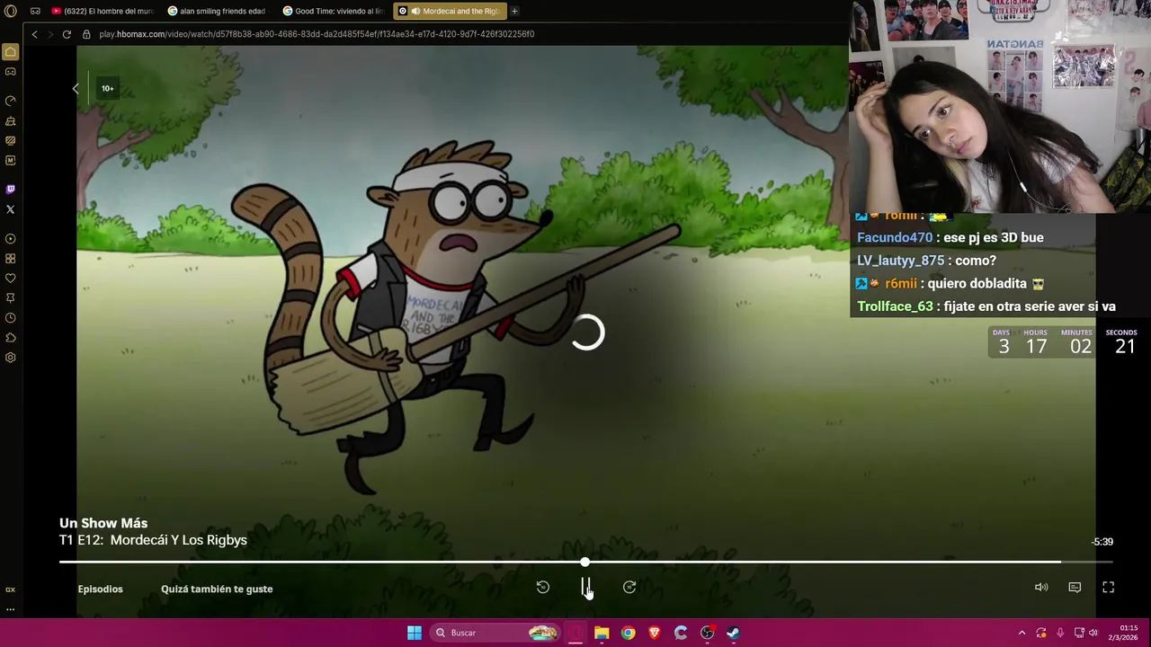The image size is (1151, 647).
Task: Skip forward 10 seconds
Action: click(629, 587)
